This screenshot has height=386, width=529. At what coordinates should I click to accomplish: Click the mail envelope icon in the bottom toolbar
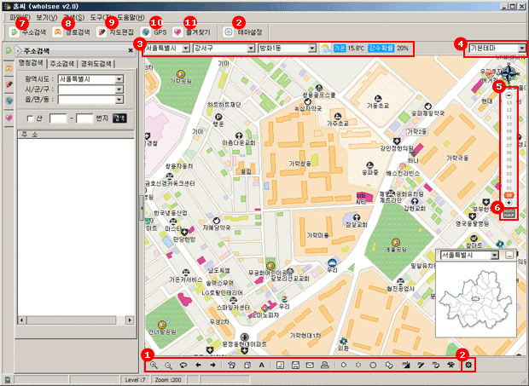pyautogui.click(x=309, y=365)
